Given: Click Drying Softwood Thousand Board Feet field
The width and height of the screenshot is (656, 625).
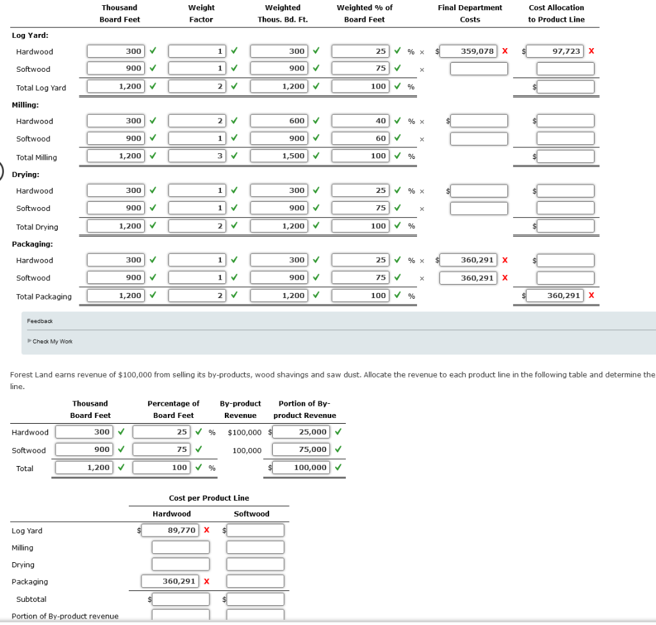Looking at the screenshot, I should click(116, 208).
